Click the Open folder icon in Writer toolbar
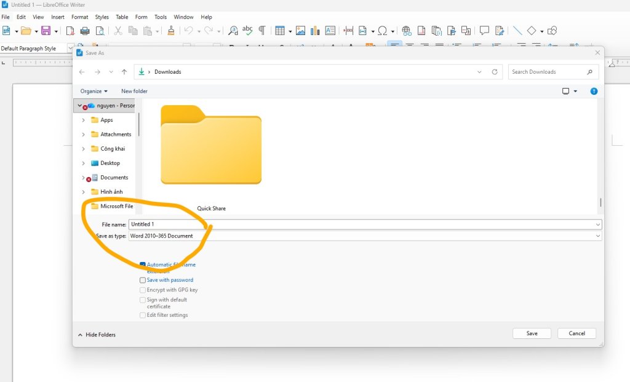The height and width of the screenshot is (382, 630). pyautogui.click(x=26, y=31)
